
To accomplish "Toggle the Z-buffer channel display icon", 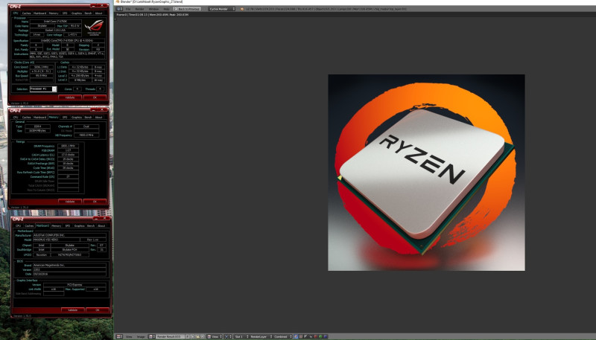I will coord(310,336).
